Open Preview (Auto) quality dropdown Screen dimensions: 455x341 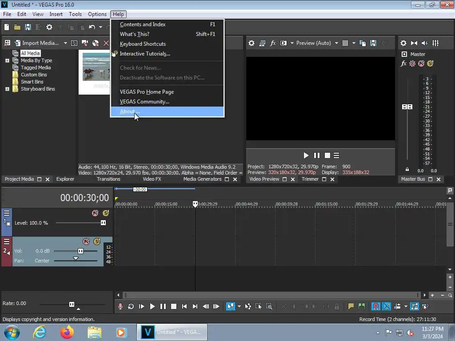[317, 43]
